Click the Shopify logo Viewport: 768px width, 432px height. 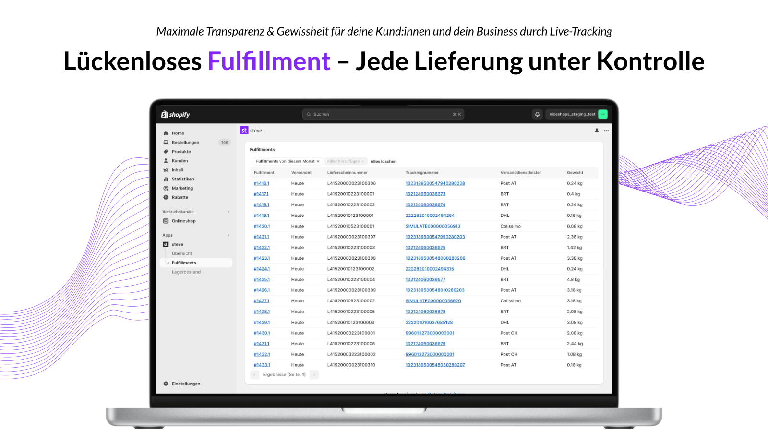[176, 114]
